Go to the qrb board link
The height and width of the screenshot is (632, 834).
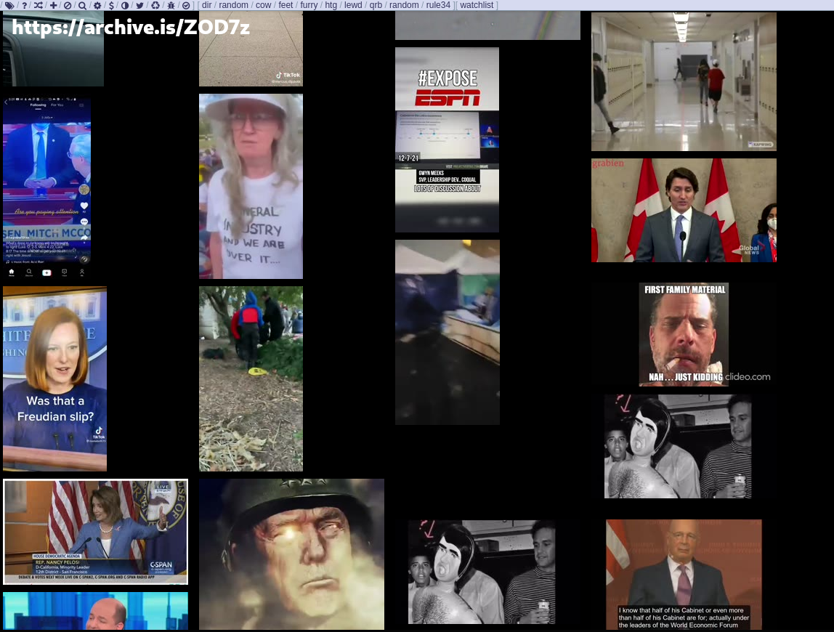coord(376,5)
